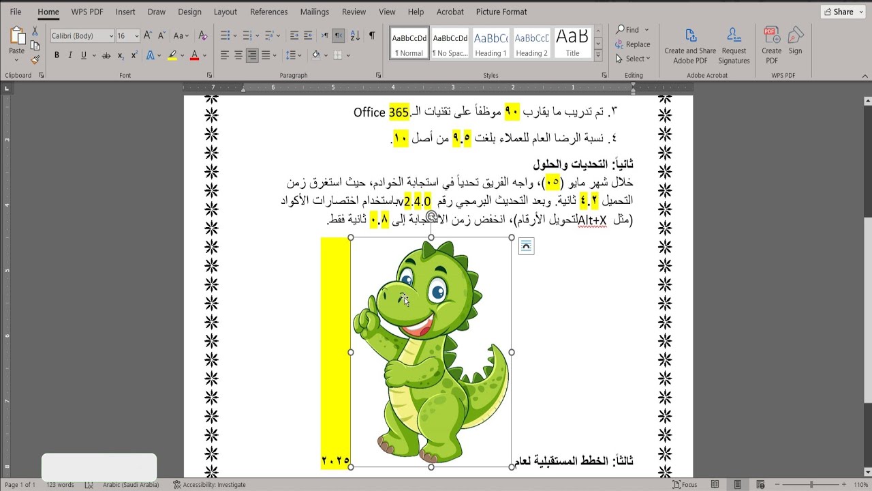872x491 pixels.
Task: Toggle Underline formatting
Action: [83, 55]
